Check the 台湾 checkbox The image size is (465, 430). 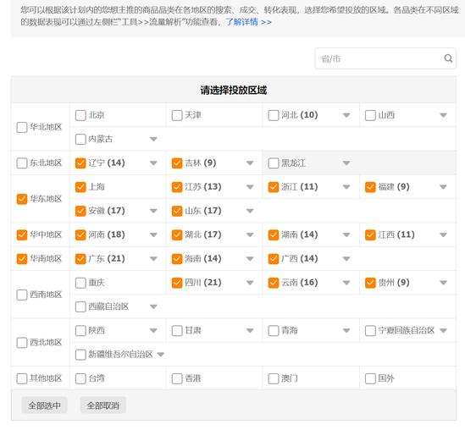[x=80, y=378]
